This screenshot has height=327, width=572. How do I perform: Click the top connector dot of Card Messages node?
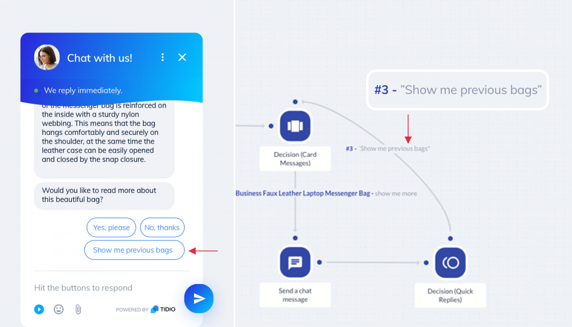click(295, 102)
